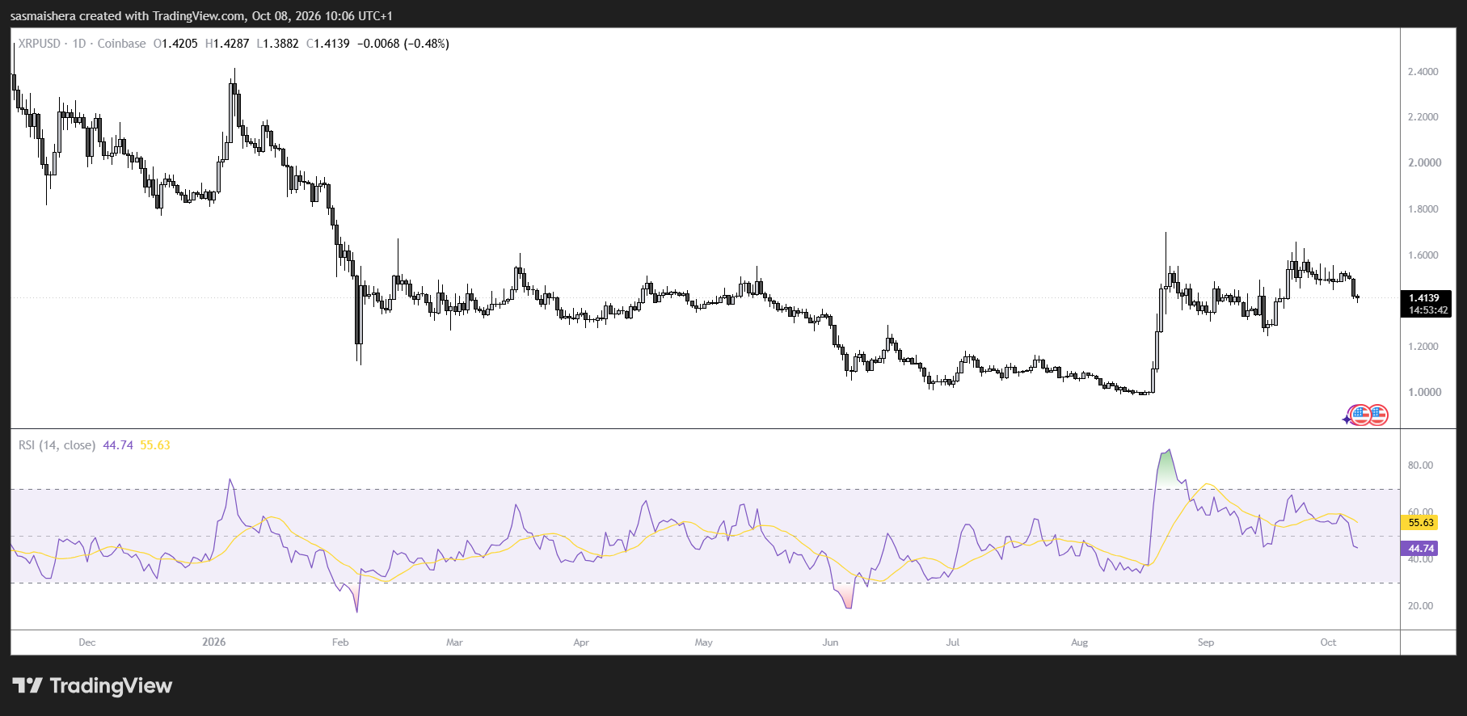
Task: Click the 20.00 RSI scale label
Action: 1420,606
